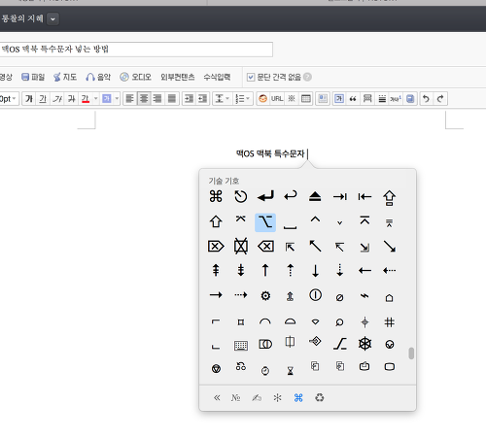Open help for 문단 간격 없음
The image size is (486, 438).
pos(307,77)
